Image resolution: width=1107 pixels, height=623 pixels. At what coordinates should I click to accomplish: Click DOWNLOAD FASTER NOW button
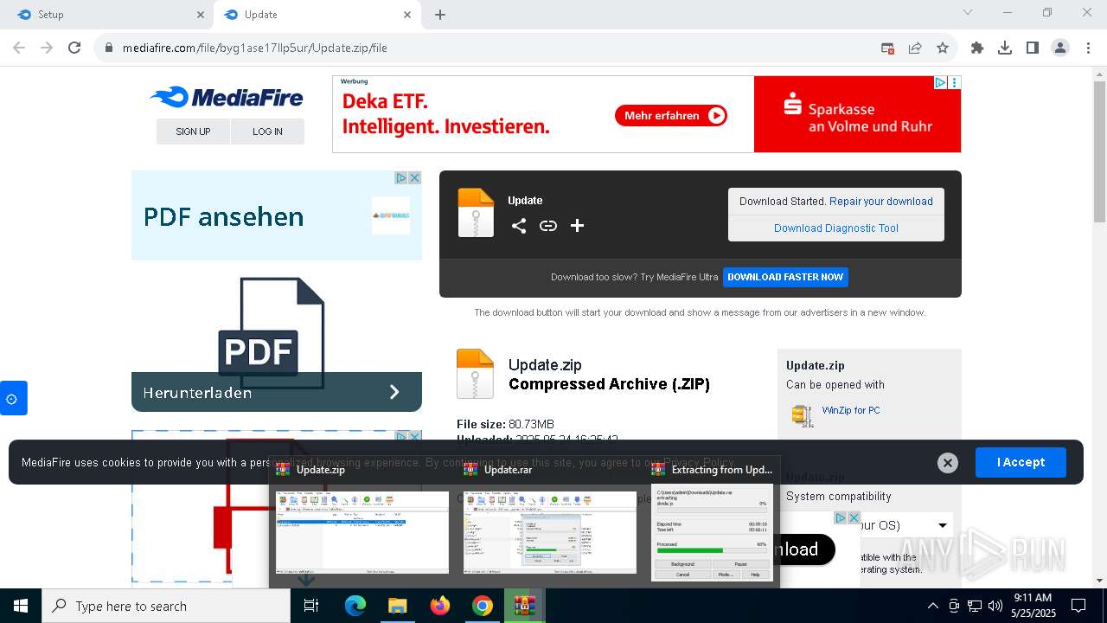(785, 277)
